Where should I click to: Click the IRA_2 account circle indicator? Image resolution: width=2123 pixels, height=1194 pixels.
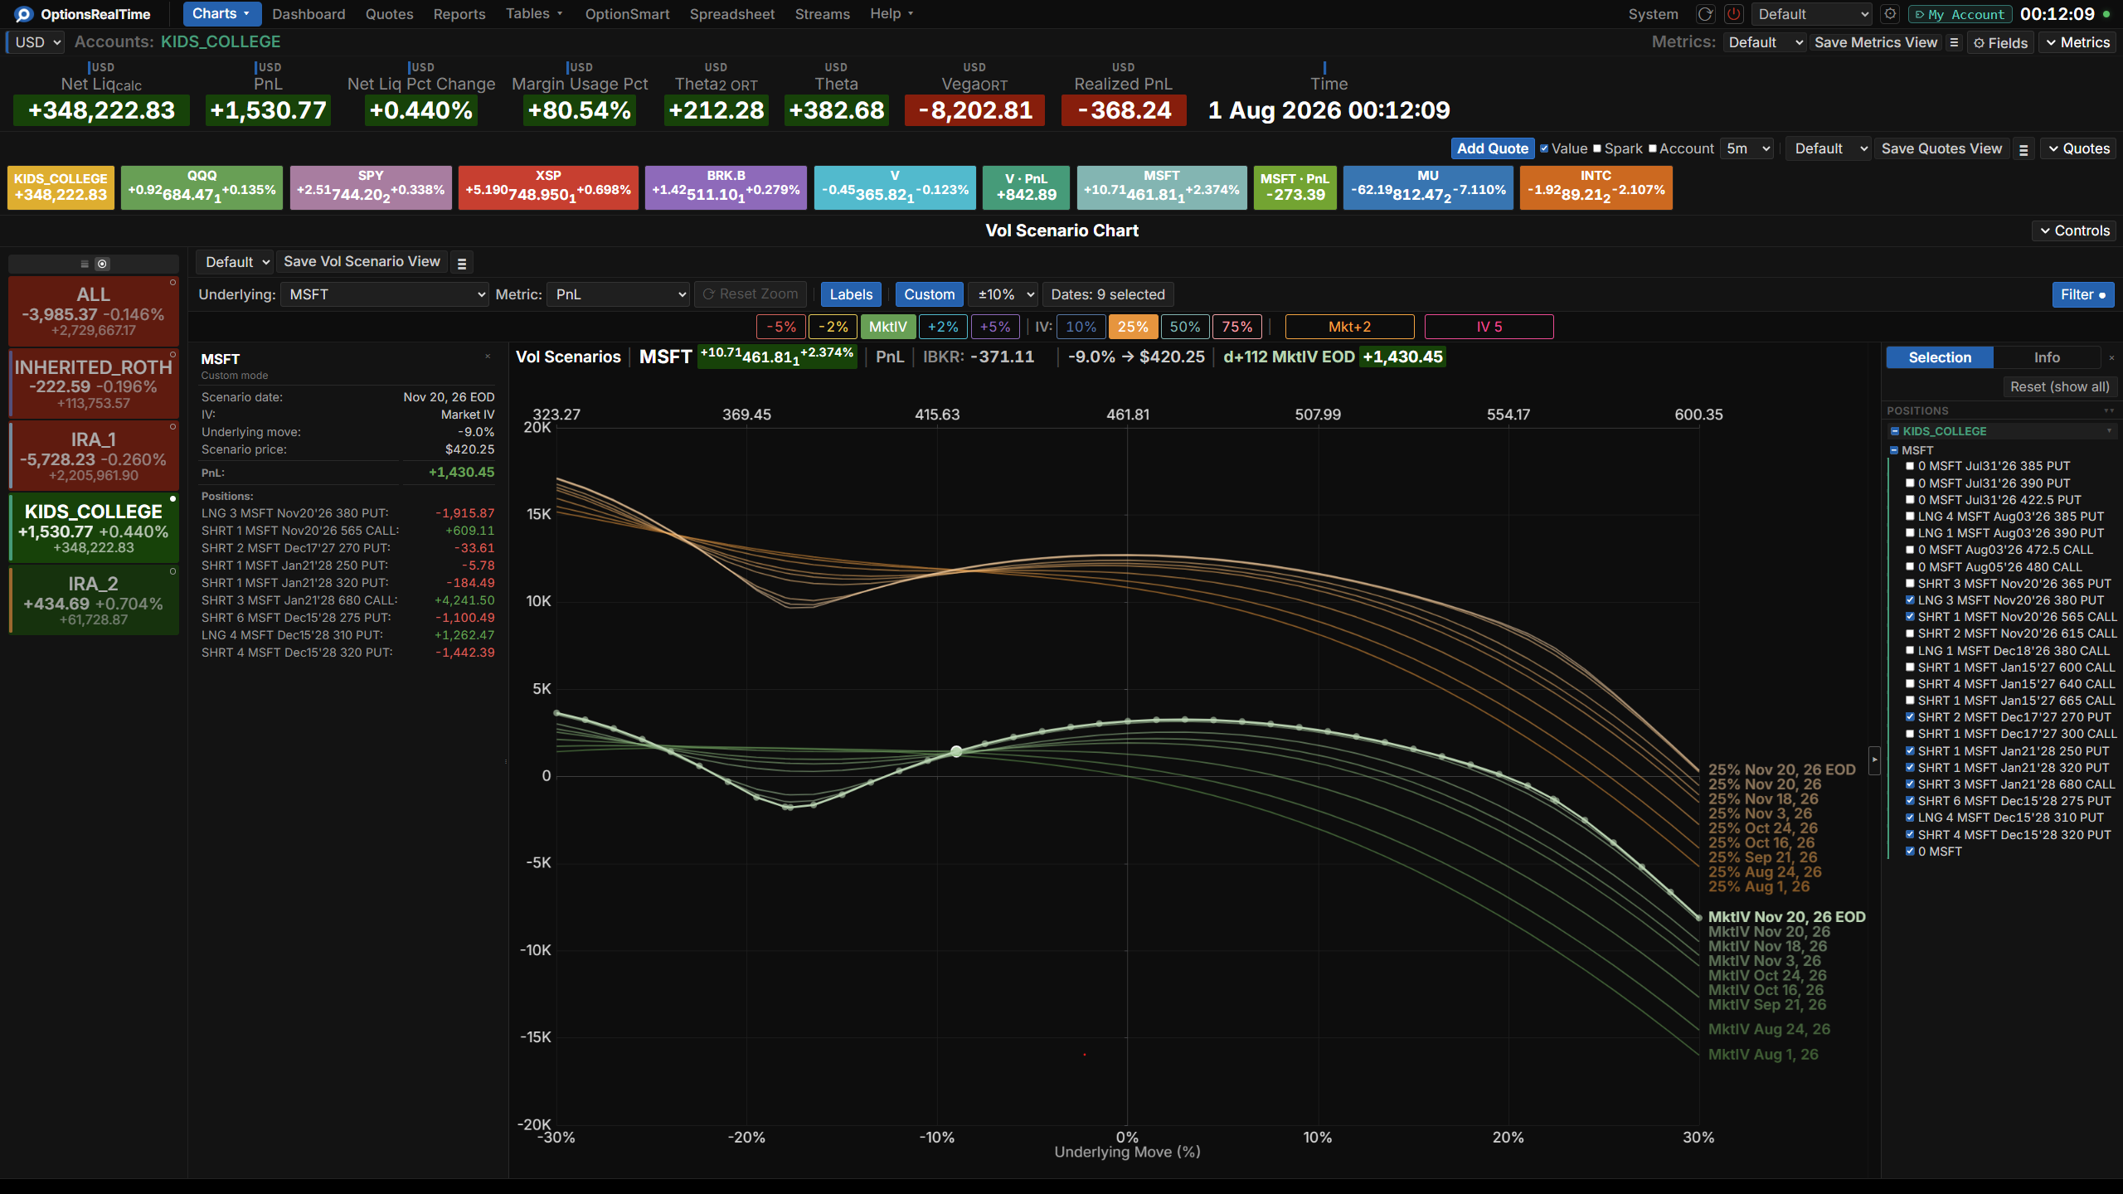pyautogui.click(x=172, y=571)
